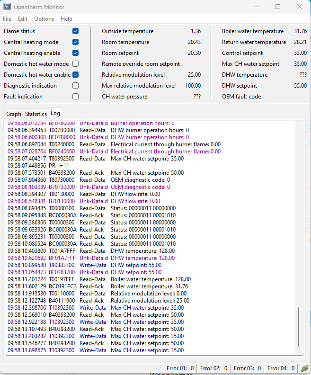This screenshot has height=375, width=311.
Task: Open the Options menu
Action: click(x=44, y=19)
